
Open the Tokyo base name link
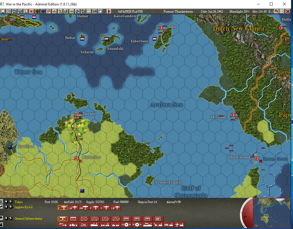(19, 202)
